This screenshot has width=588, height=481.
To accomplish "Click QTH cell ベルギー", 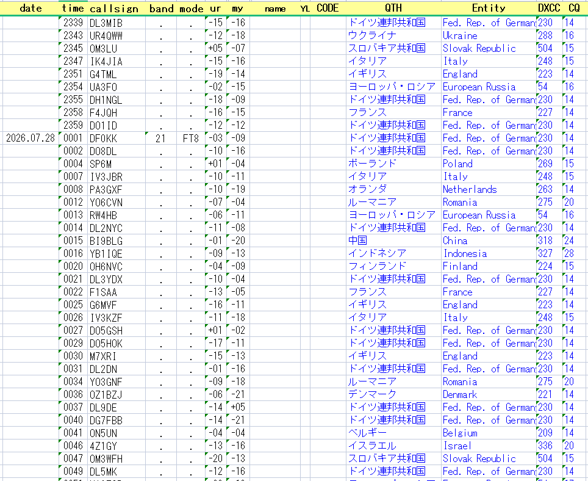I will (394, 433).
